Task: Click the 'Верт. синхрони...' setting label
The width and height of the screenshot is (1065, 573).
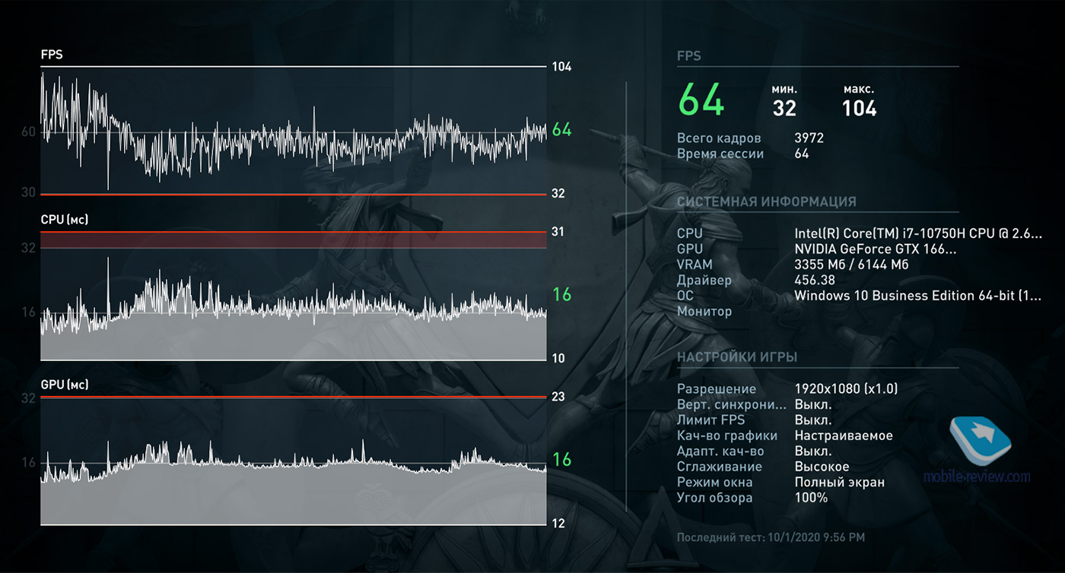Action: (x=732, y=404)
